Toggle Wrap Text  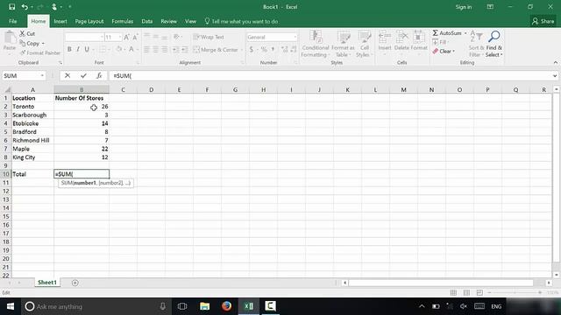point(209,37)
